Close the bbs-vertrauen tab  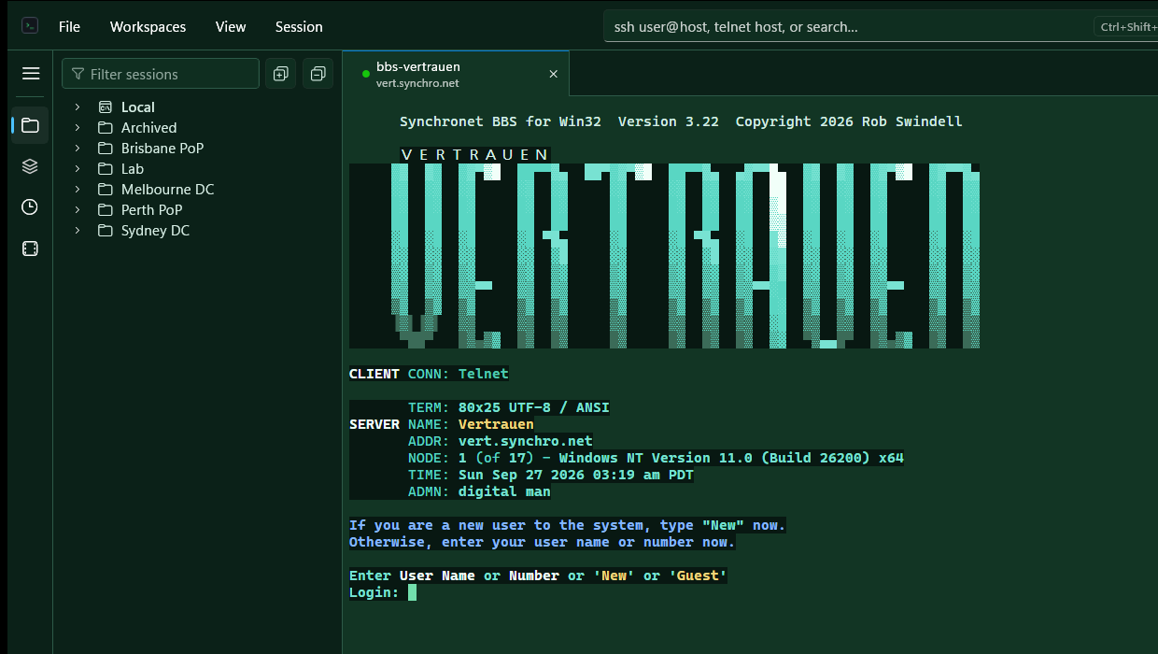pyautogui.click(x=553, y=74)
